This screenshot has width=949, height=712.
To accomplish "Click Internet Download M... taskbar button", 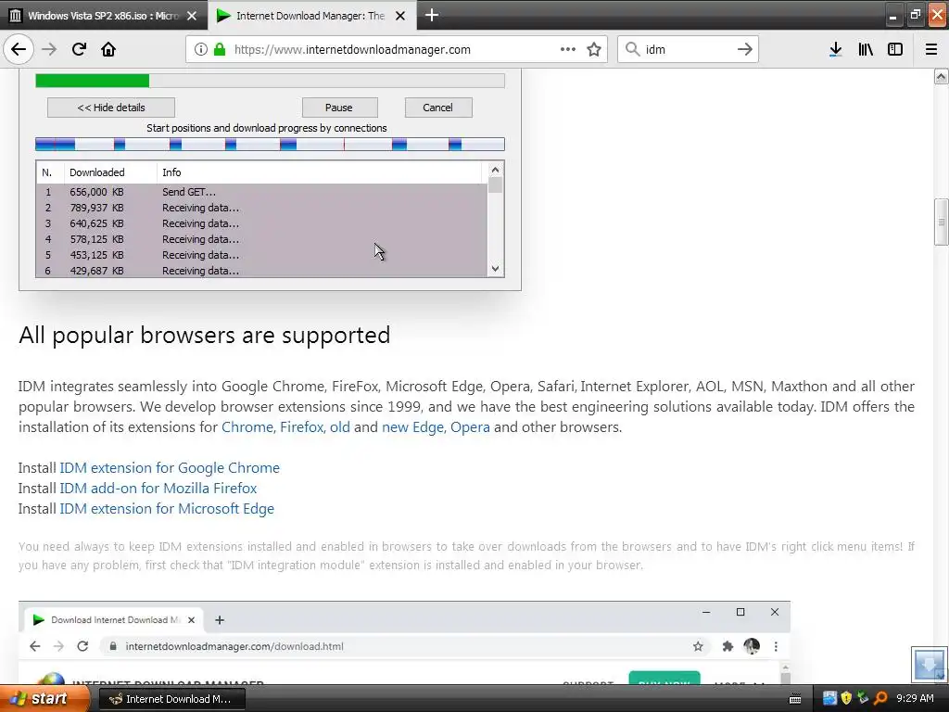I will 171,699.
